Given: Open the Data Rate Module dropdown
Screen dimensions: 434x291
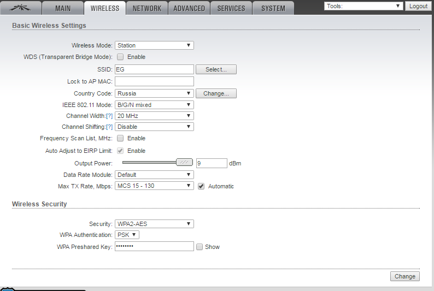Looking at the screenshot, I should [154, 175].
